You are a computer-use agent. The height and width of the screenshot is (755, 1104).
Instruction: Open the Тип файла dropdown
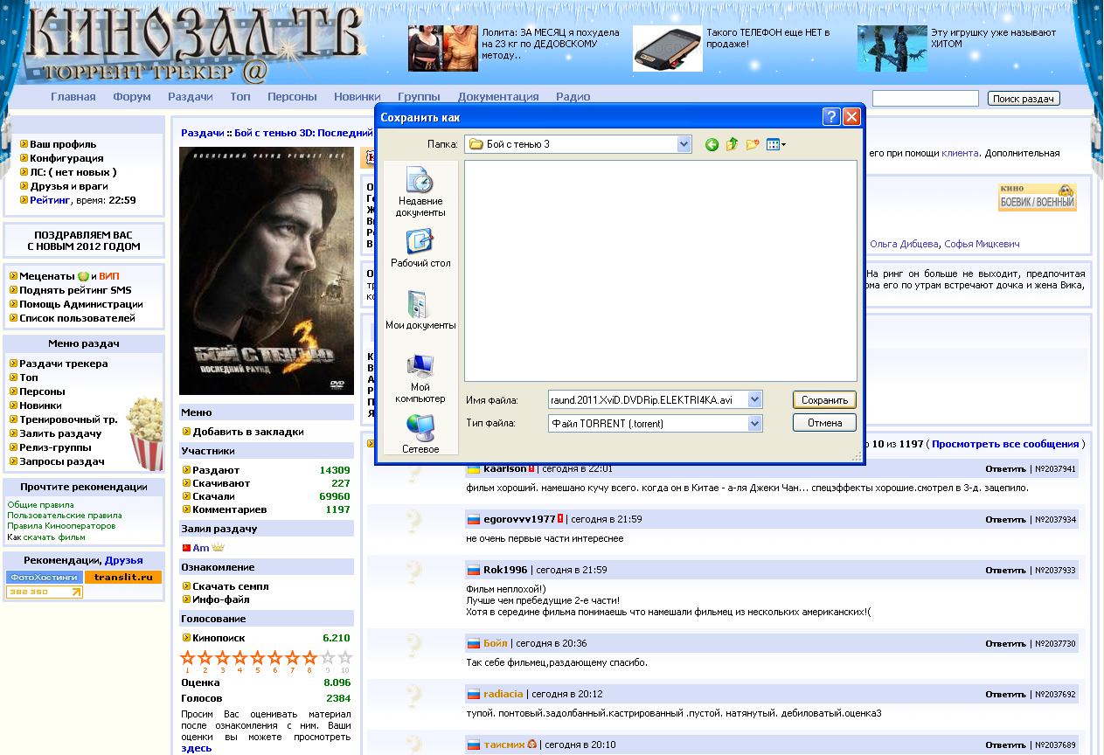click(755, 424)
